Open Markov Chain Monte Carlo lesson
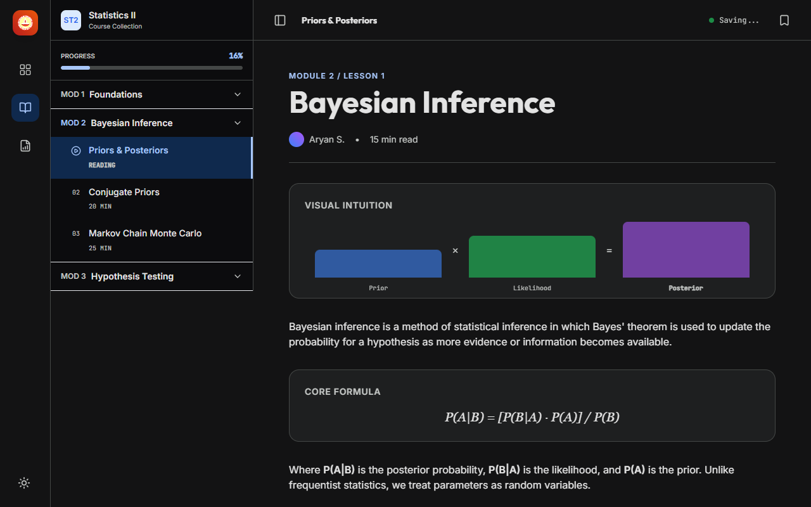 pyautogui.click(x=145, y=233)
